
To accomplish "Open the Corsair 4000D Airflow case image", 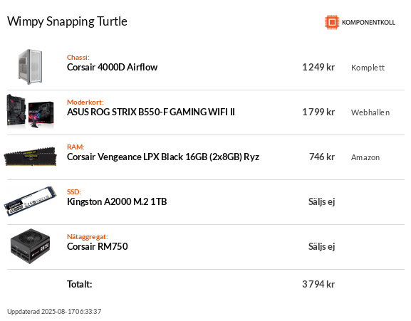I will click(31, 67).
